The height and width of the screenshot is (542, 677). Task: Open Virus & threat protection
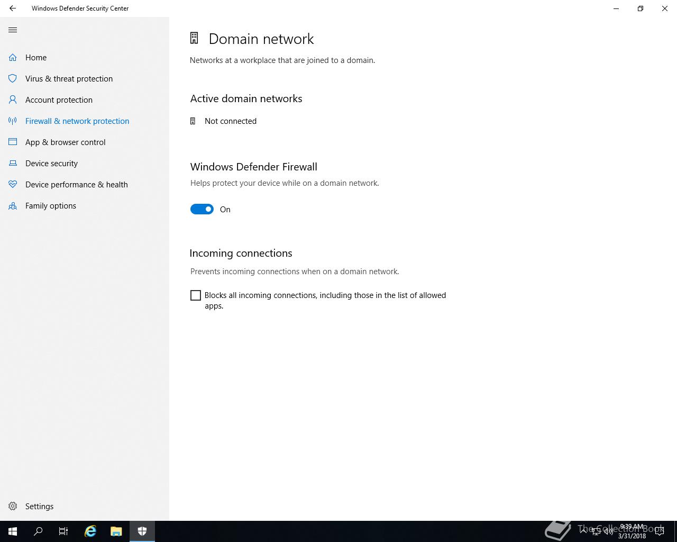pos(85,78)
